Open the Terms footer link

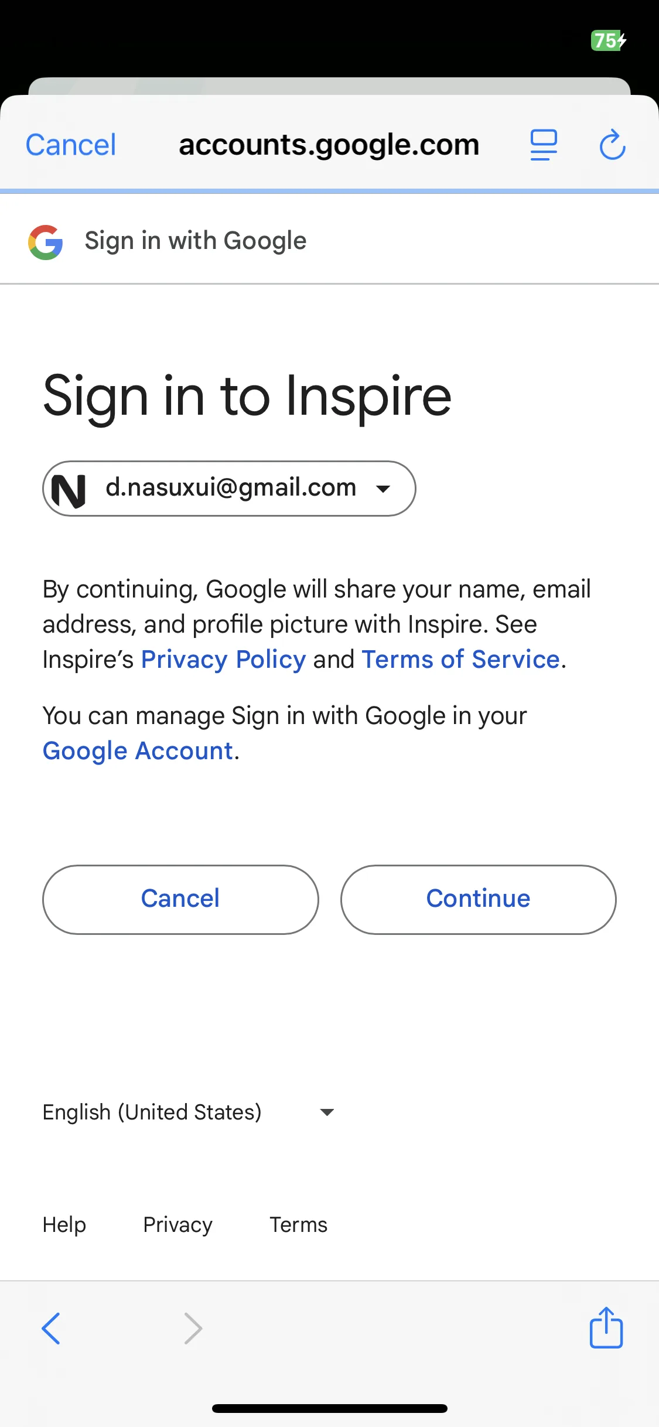coord(298,1225)
